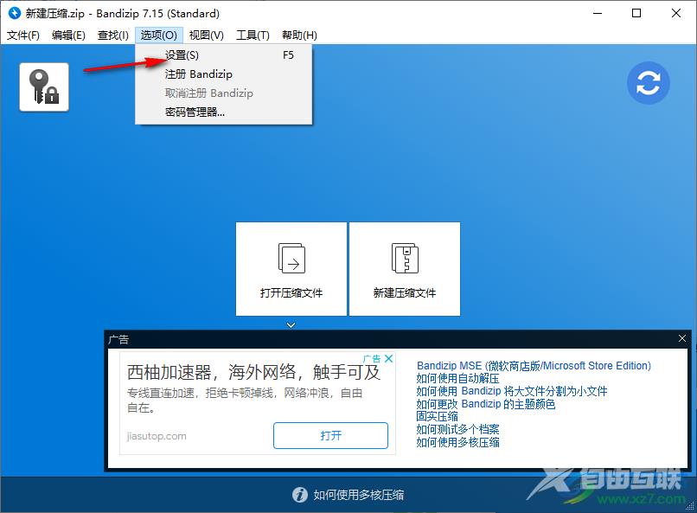Screen dimensions: 697x513
Task: Click the 新建压缩文件 tile
Action: 405,269
